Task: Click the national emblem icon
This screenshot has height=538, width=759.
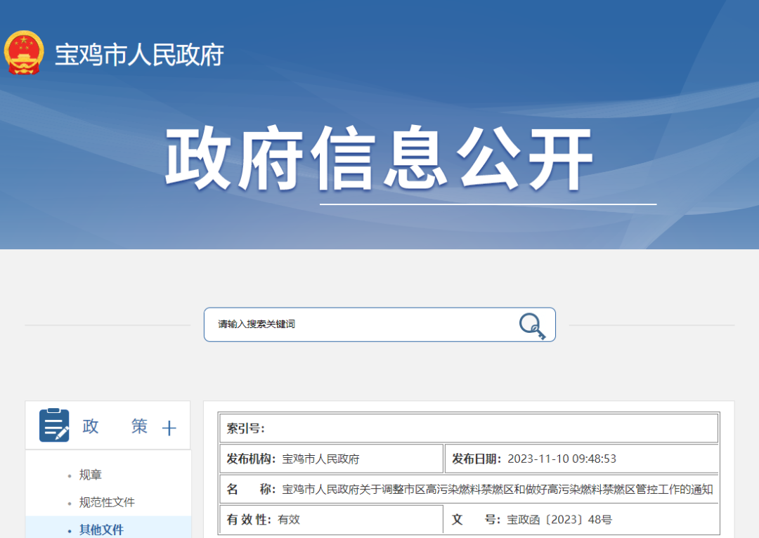Action: pyautogui.click(x=24, y=53)
